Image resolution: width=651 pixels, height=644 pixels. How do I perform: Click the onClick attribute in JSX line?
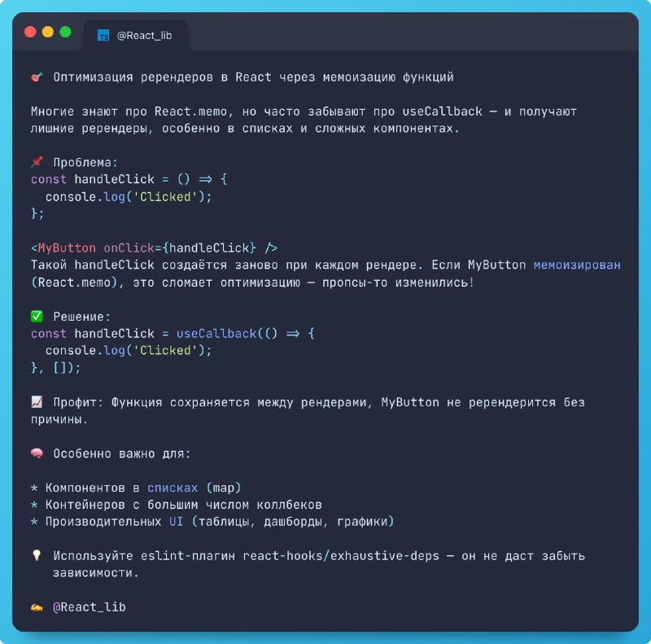click(129, 248)
